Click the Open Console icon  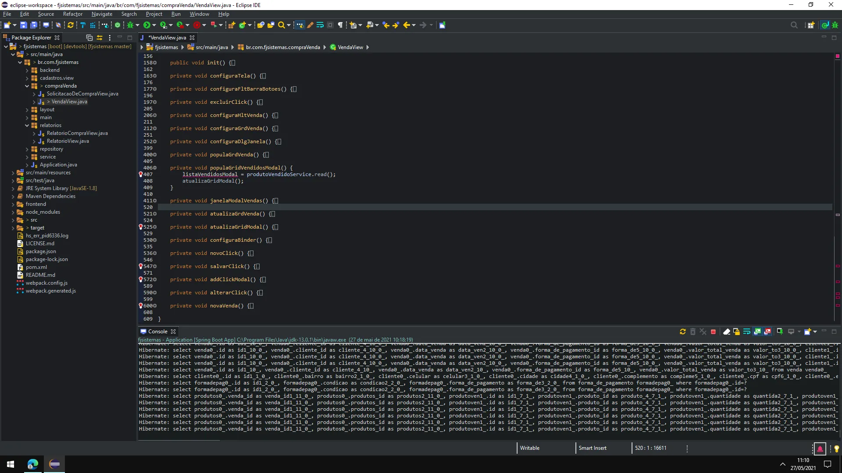[x=808, y=332]
